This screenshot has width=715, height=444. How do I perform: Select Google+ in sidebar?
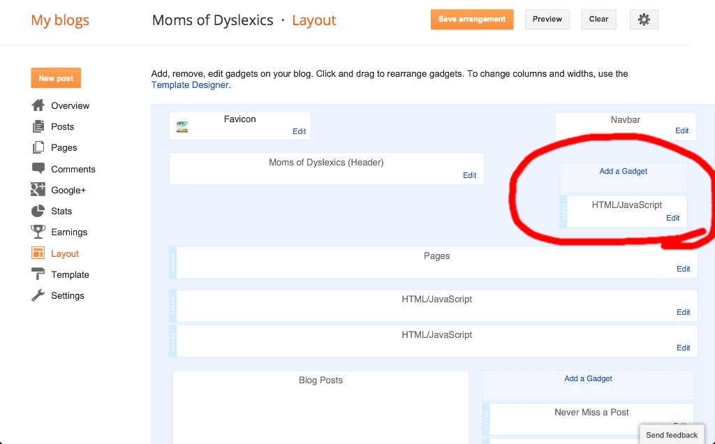(x=68, y=190)
